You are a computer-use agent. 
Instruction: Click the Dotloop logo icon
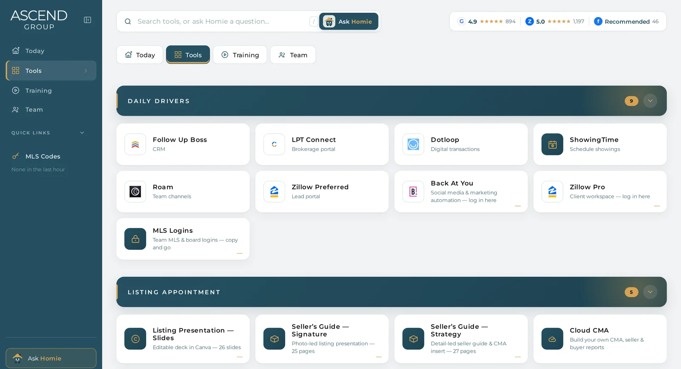pos(413,144)
